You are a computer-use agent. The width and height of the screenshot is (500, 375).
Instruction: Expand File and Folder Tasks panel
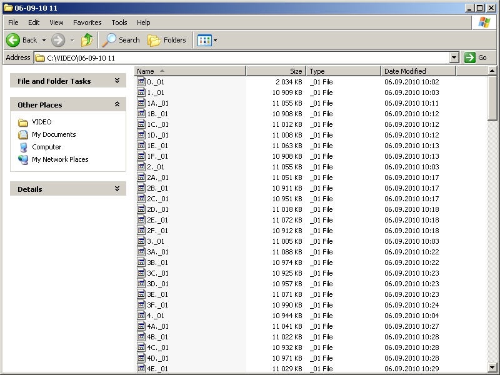point(117,81)
